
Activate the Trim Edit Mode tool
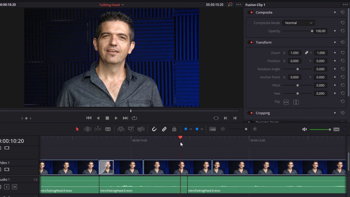[x=87, y=129]
